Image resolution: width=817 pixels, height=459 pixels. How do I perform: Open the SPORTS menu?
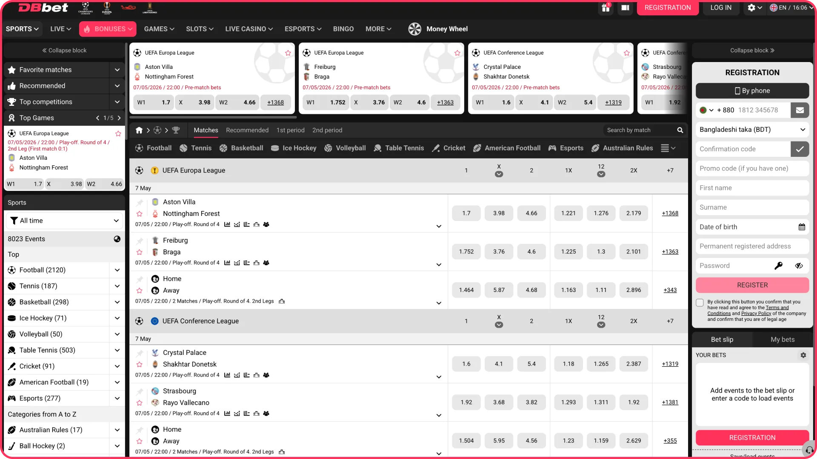pyautogui.click(x=22, y=29)
